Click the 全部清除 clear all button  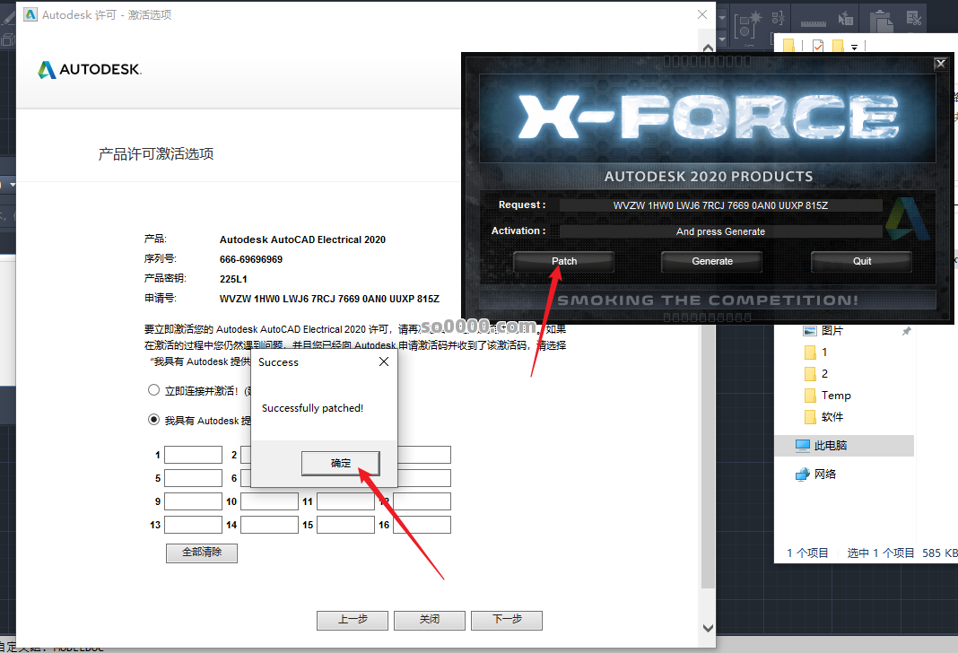202,553
